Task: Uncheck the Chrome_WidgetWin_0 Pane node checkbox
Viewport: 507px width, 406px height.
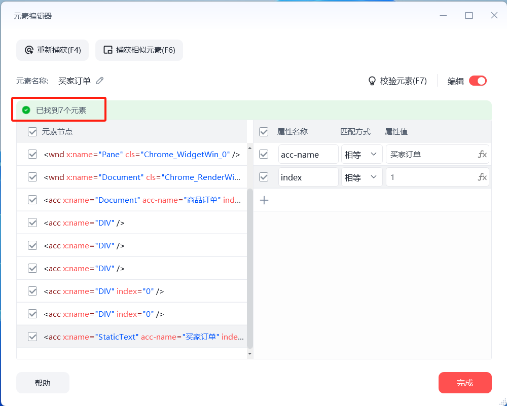Action: click(32, 154)
